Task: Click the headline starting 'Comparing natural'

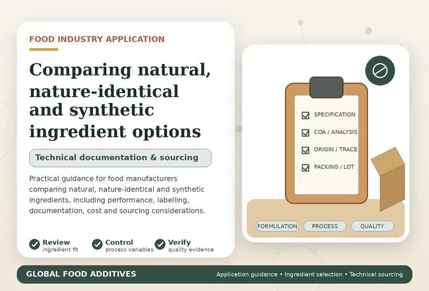Action: click(120, 100)
